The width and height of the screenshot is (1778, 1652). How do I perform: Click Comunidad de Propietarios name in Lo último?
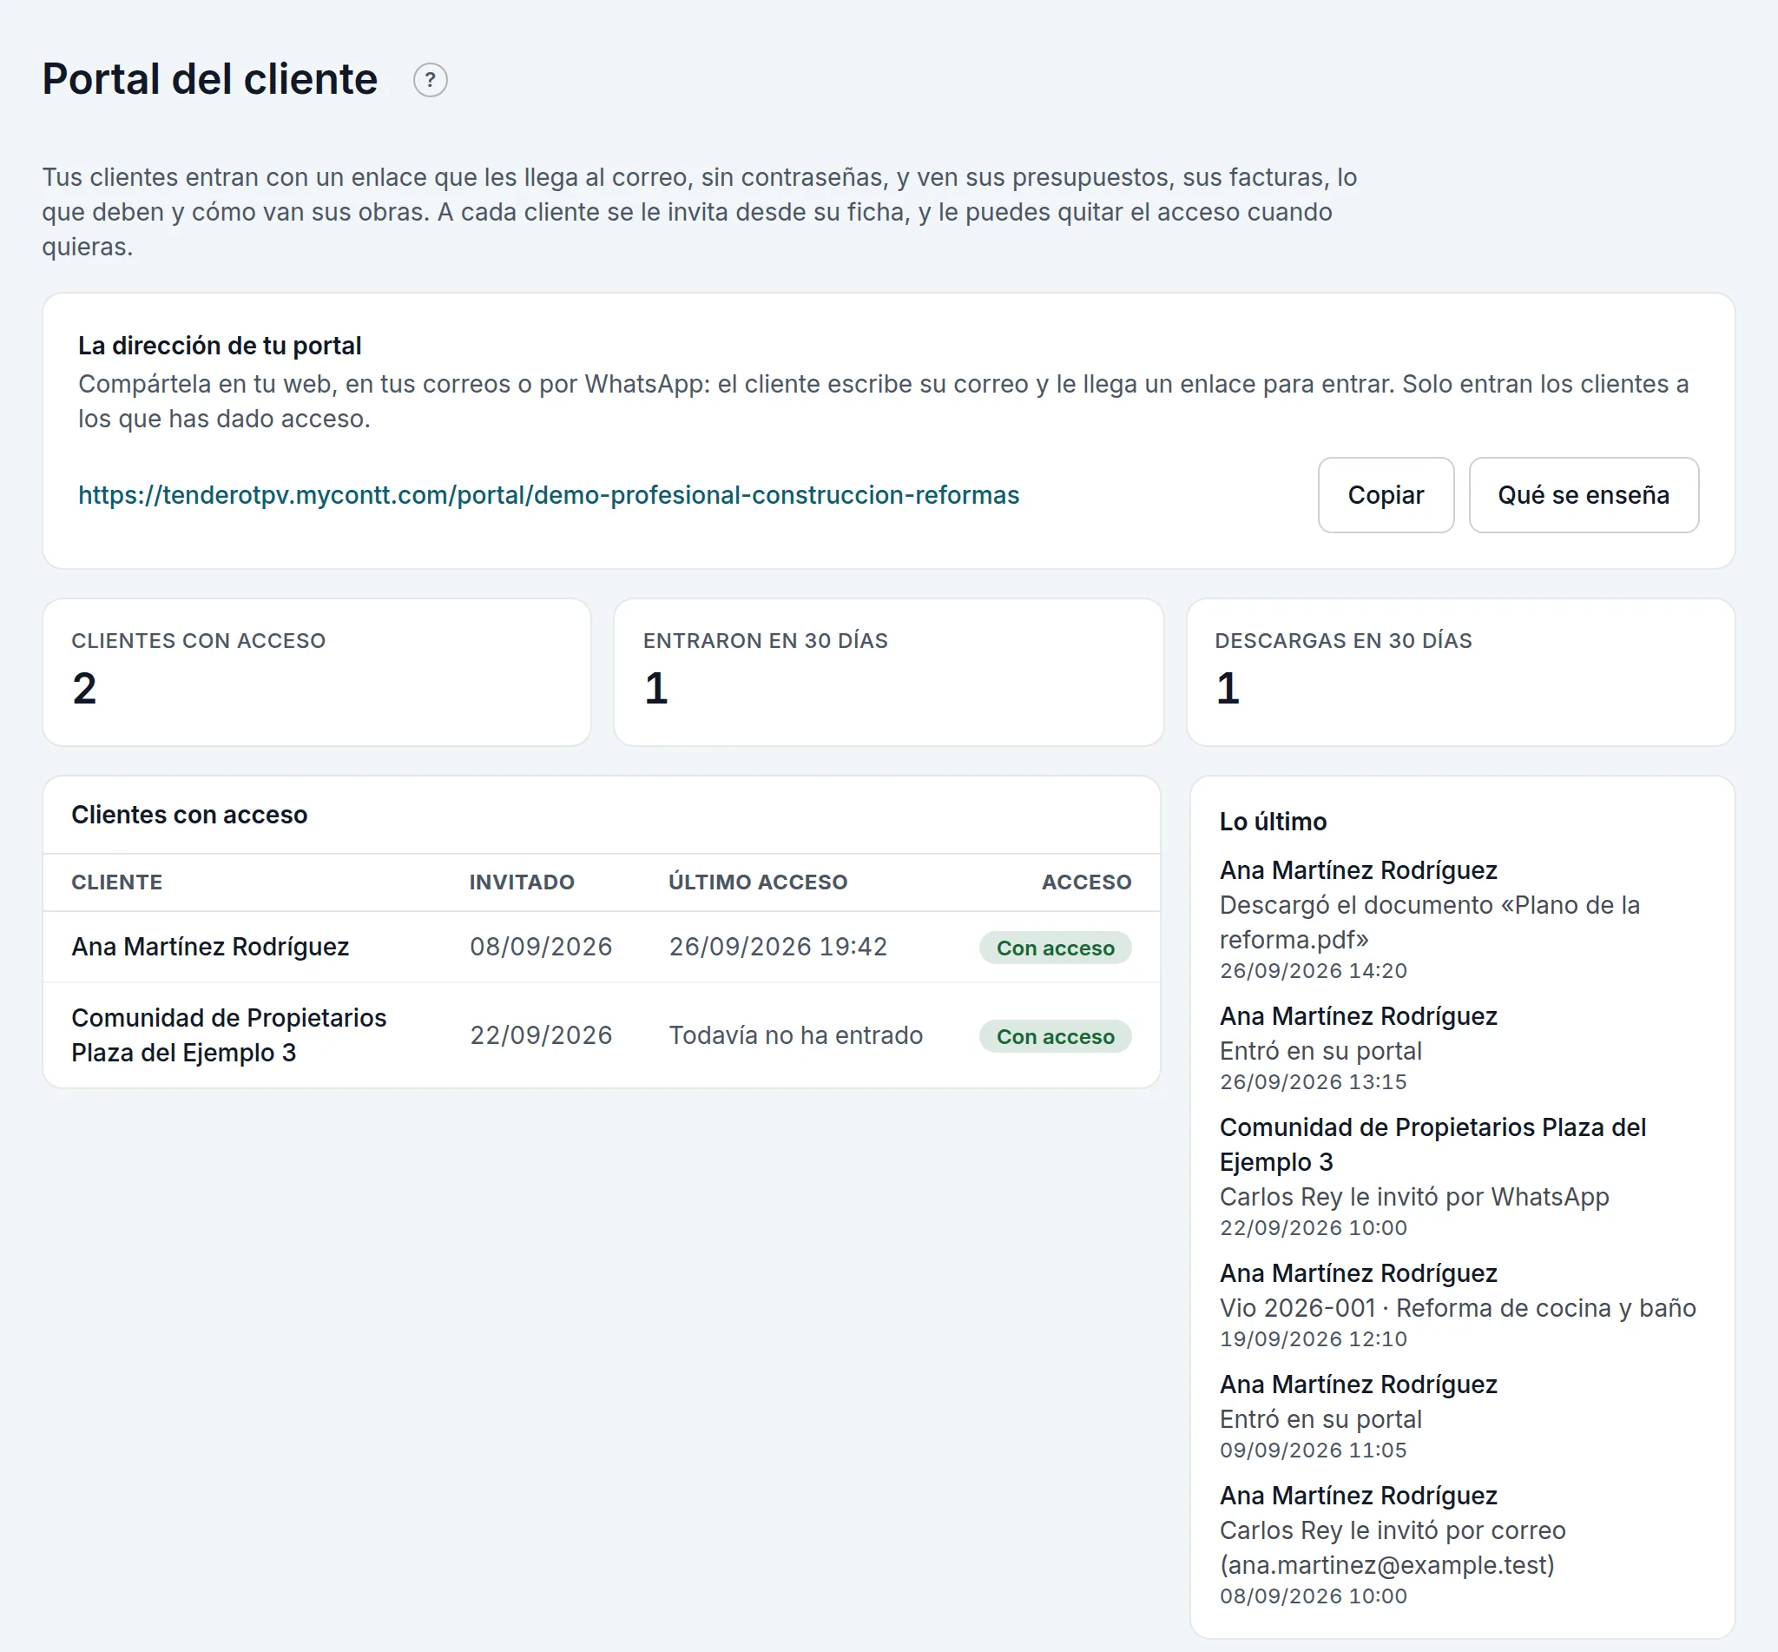click(1432, 1144)
